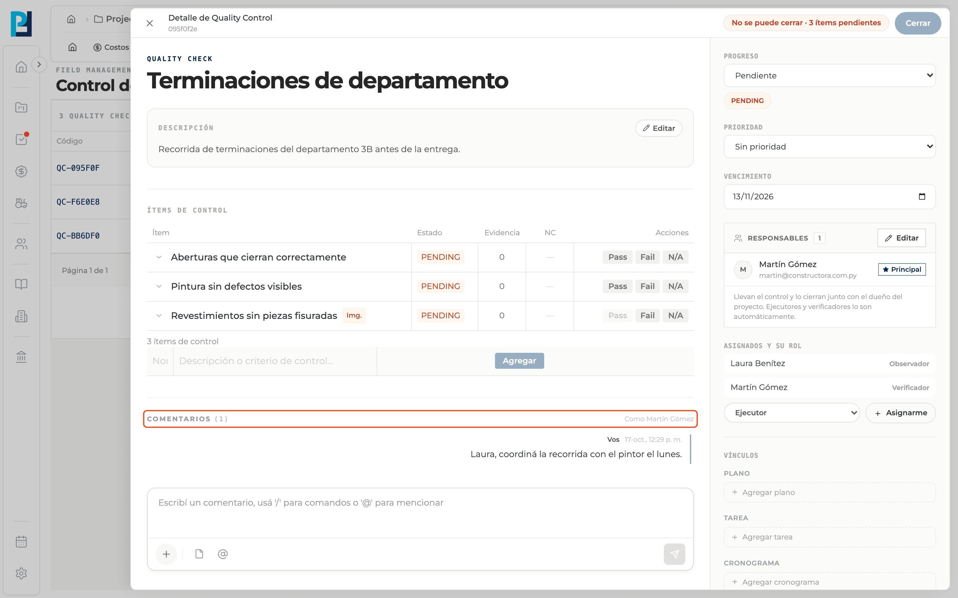
Task: Click the Asignarme button
Action: coord(900,413)
